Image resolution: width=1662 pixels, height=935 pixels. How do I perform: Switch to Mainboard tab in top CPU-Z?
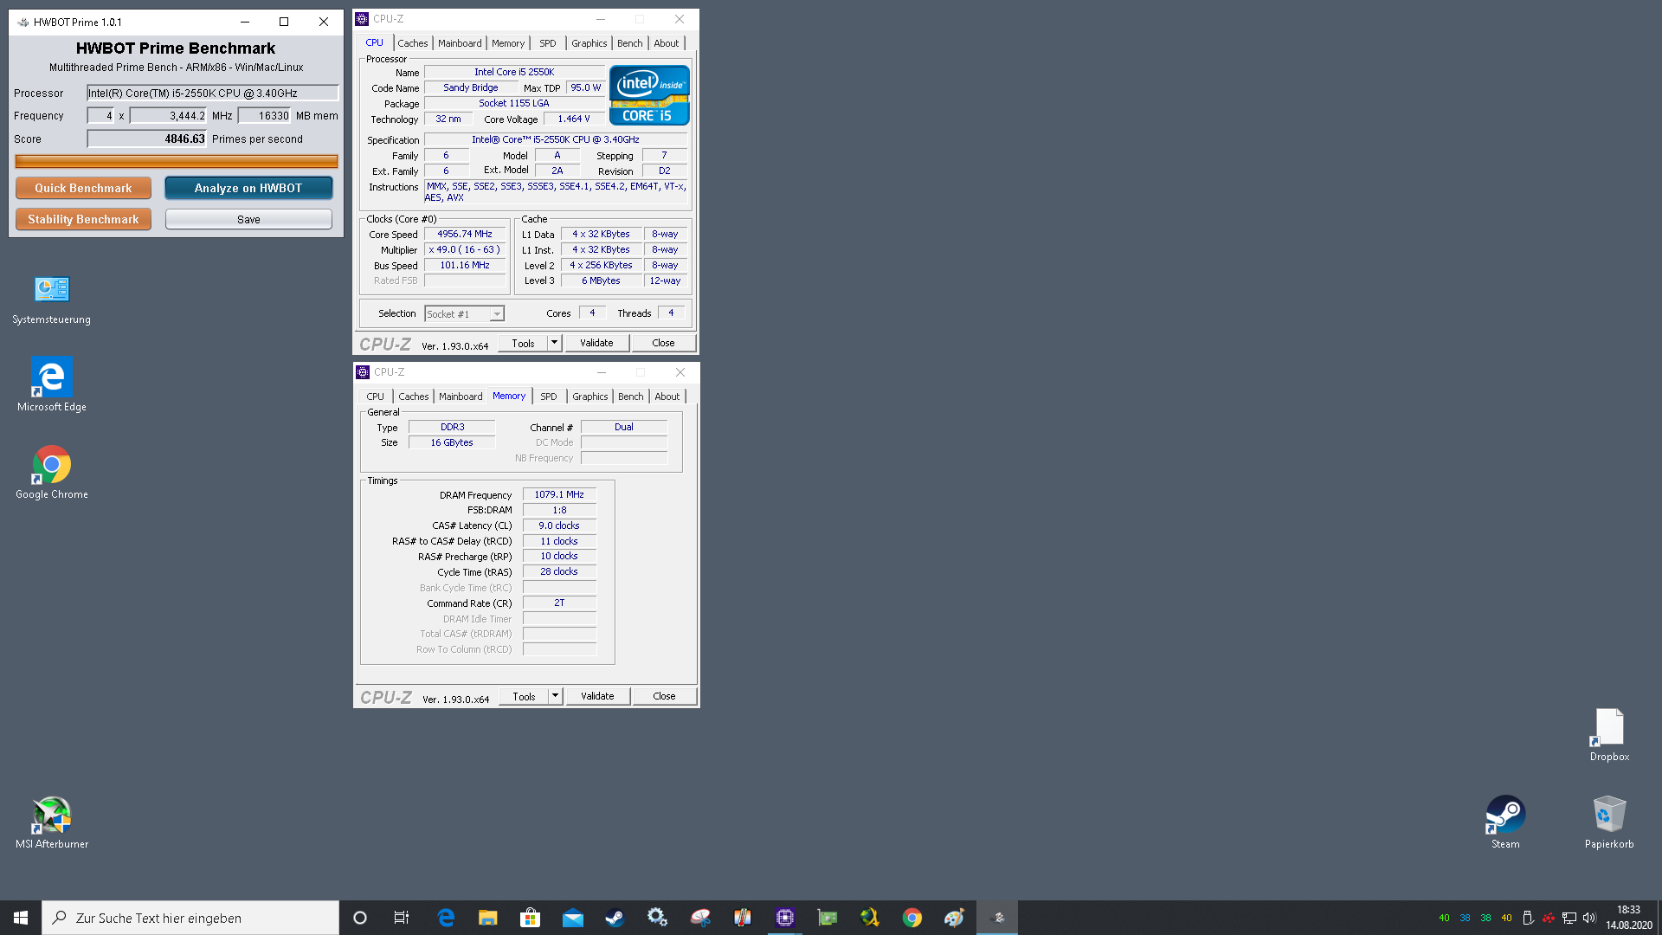pos(460,43)
